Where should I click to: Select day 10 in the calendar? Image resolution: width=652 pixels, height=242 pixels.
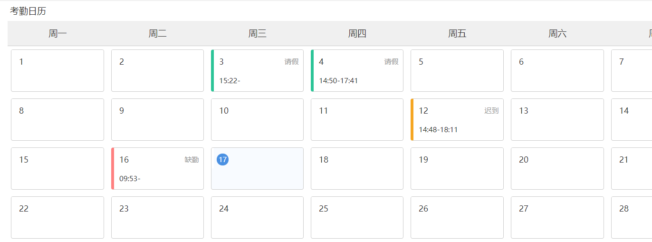[x=257, y=119]
